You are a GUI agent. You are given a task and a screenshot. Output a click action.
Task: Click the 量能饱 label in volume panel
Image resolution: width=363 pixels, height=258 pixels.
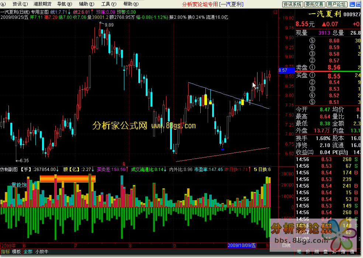pyautogui.click(x=19, y=185)
